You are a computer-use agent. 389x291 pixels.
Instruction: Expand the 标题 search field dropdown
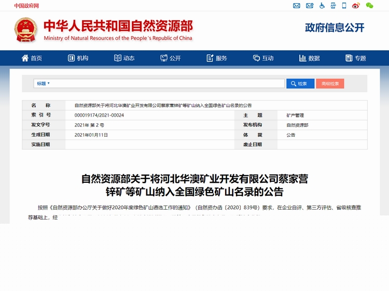tap(44, 83)
